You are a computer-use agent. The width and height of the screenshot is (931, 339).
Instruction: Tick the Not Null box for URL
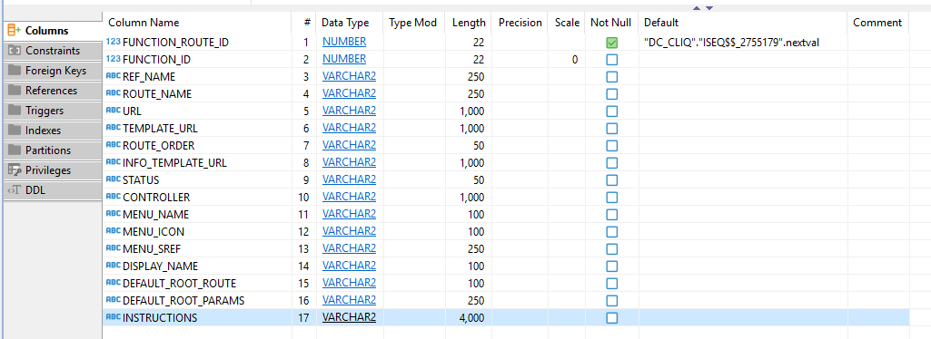(x=611, y=111)
